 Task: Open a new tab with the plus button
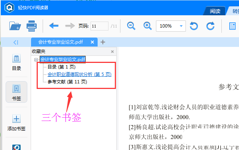(x=103, y=42)
